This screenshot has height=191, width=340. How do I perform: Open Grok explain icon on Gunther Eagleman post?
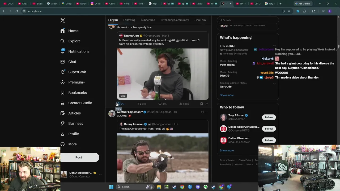(x=202, y=112)
